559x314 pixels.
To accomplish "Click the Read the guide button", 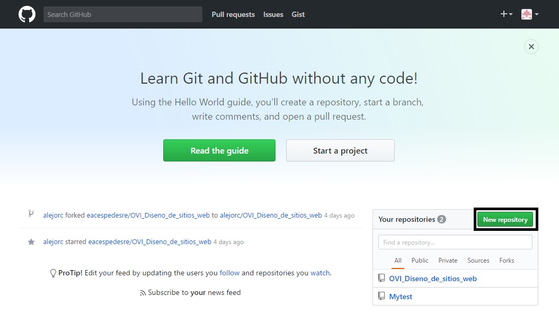I will (219, 150).
